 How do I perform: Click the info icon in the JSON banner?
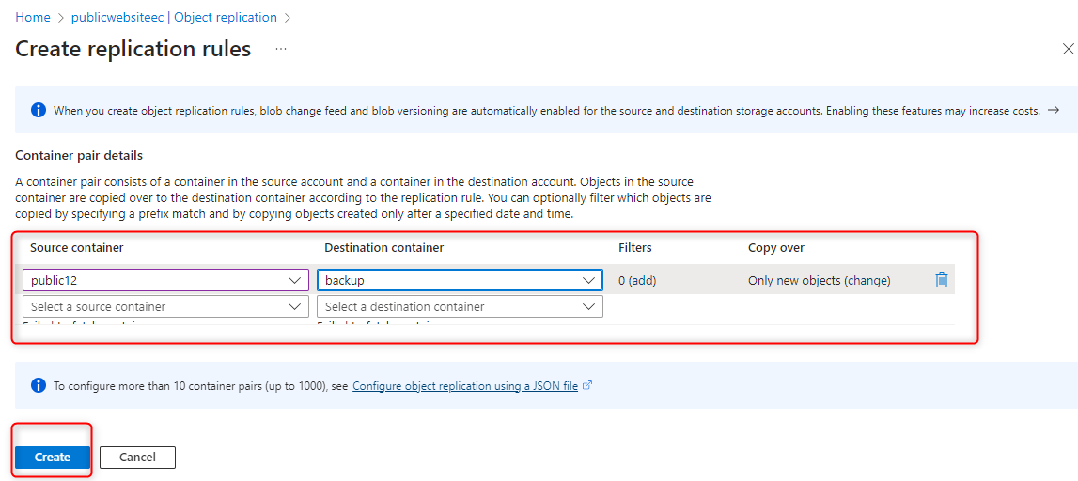point(39,385)
